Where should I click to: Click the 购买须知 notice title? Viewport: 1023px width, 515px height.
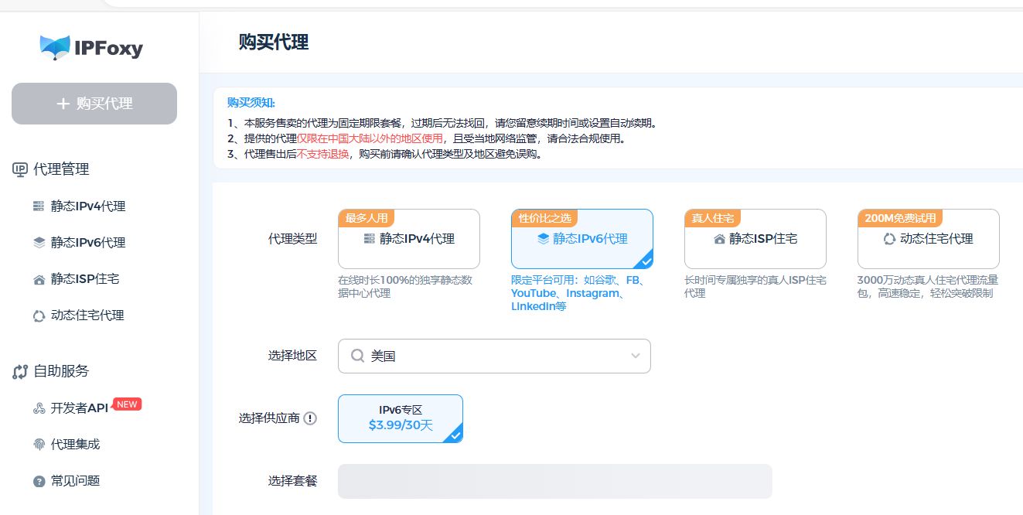tap(251, 103)
